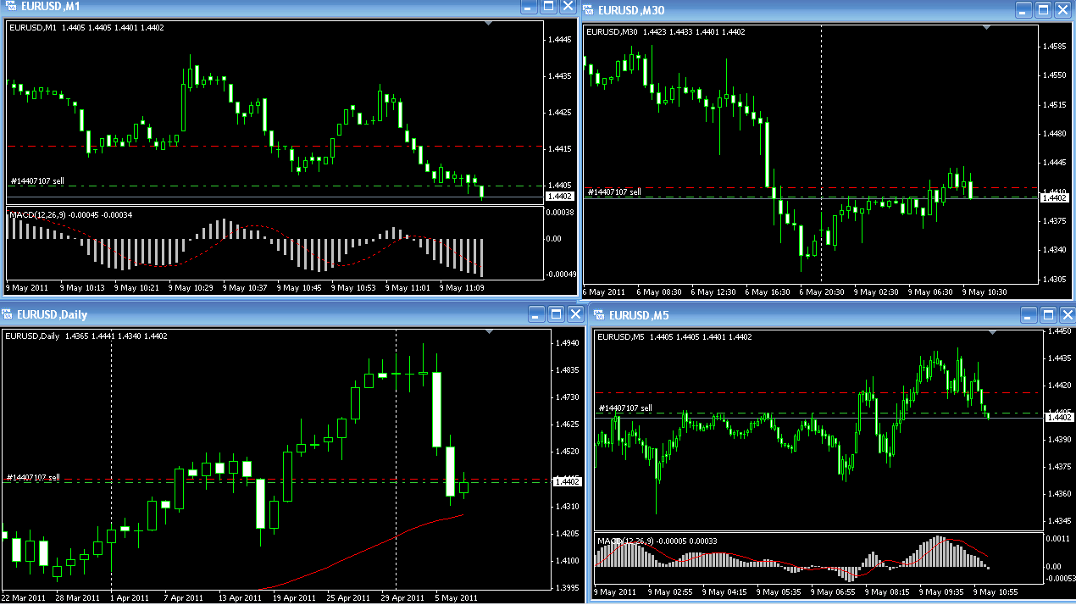Select the #14407107 sell order label in M5 chart
The height and width of the screenshot is (605, 1076).
[625, 408]
